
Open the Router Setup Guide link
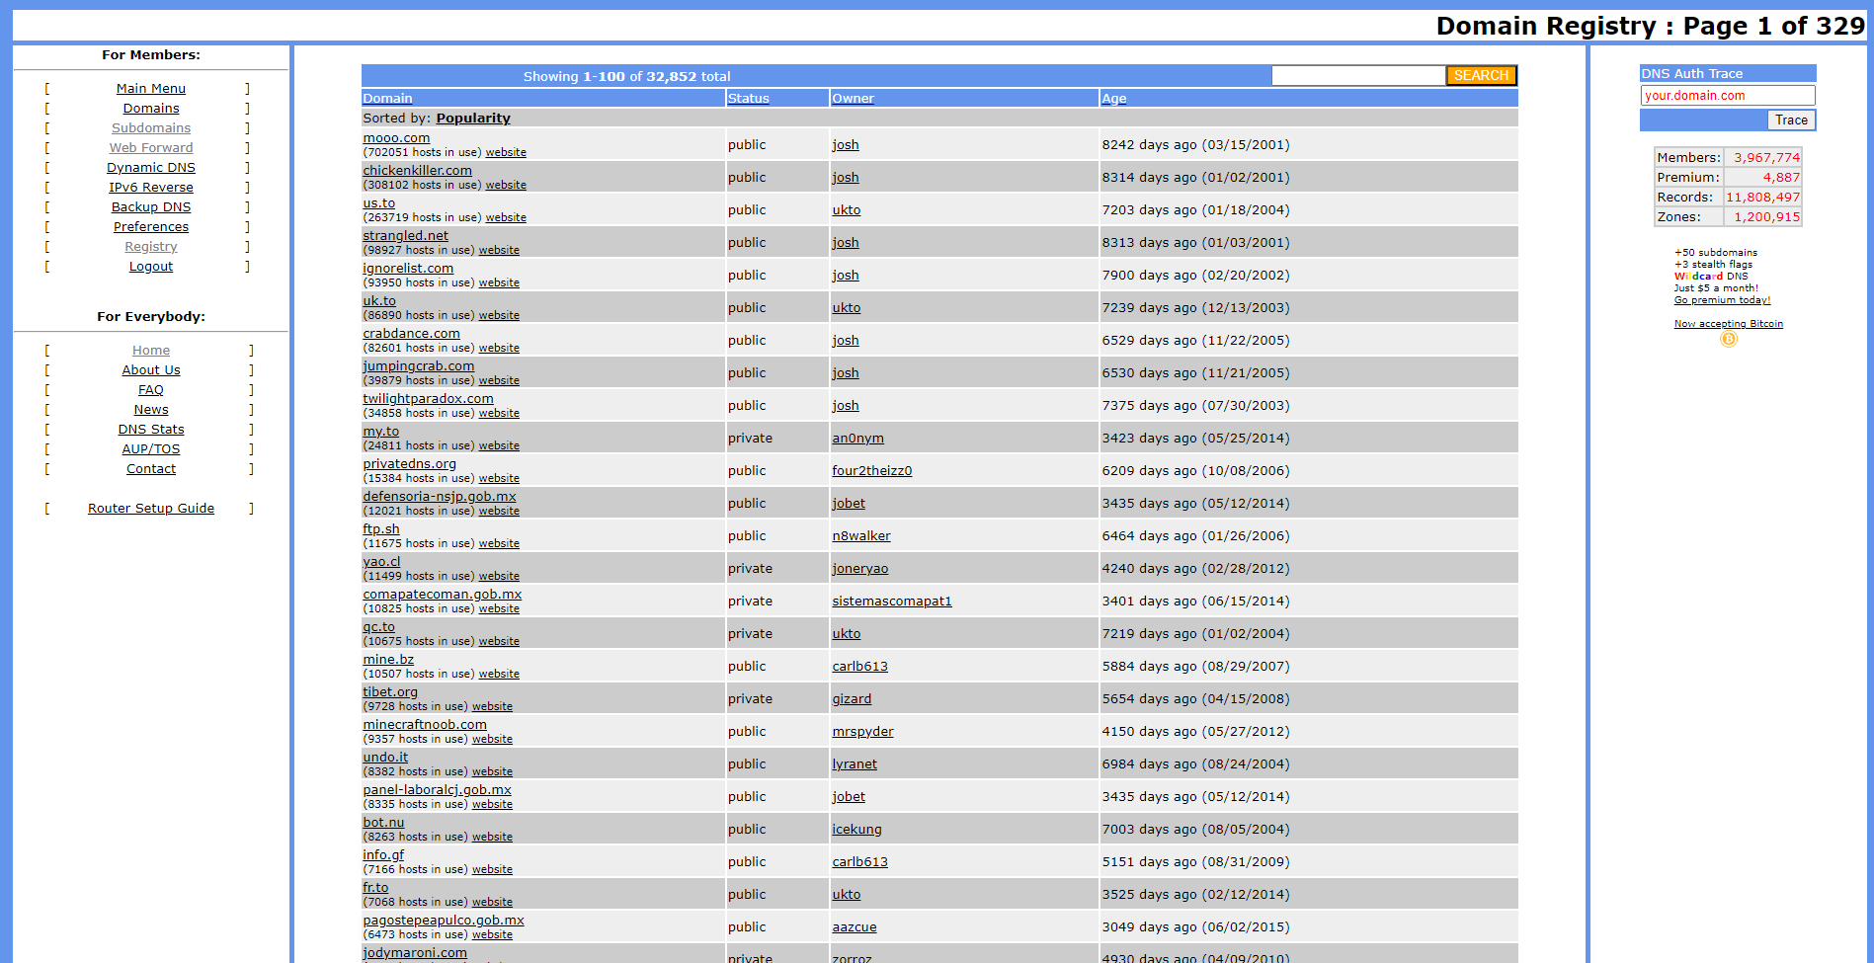pyautogui.click(x=150, y=509)
